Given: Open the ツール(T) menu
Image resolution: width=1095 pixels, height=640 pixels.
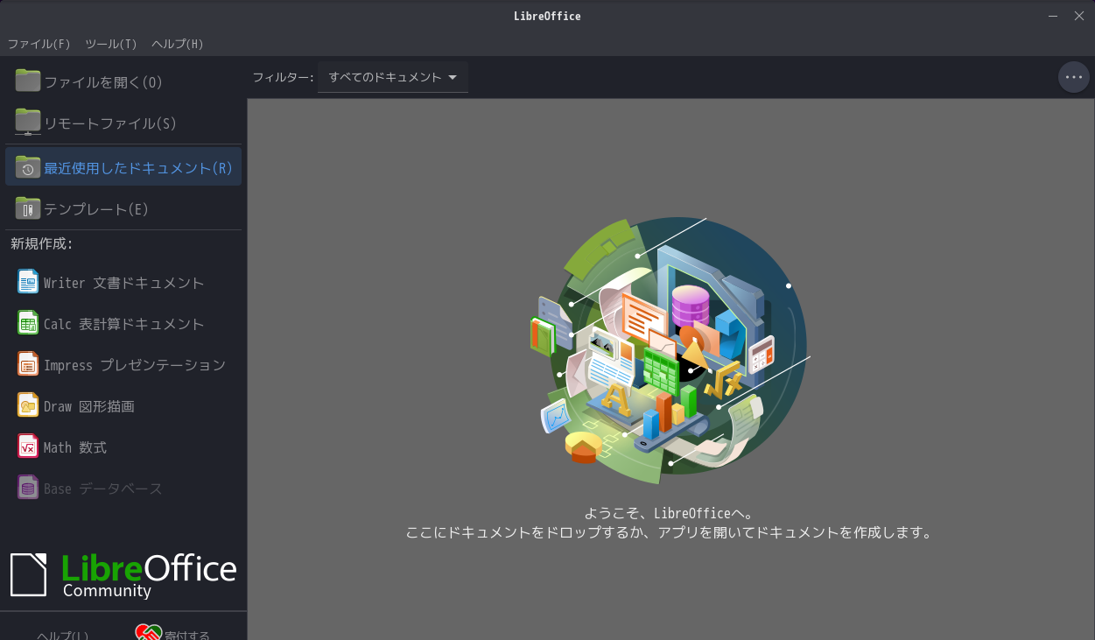Looking at the screenshot, I should pos(111,44).
